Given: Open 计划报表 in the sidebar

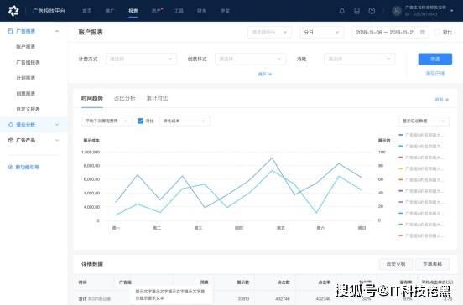Looking at the screenshot, I should pyautogui.click(x=26, y=78).
